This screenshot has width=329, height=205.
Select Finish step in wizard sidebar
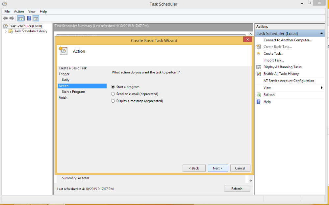[x=63, y=98]
